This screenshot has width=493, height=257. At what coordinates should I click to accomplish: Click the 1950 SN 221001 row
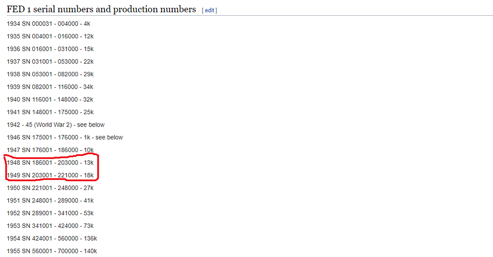click(x=50, y=188)
